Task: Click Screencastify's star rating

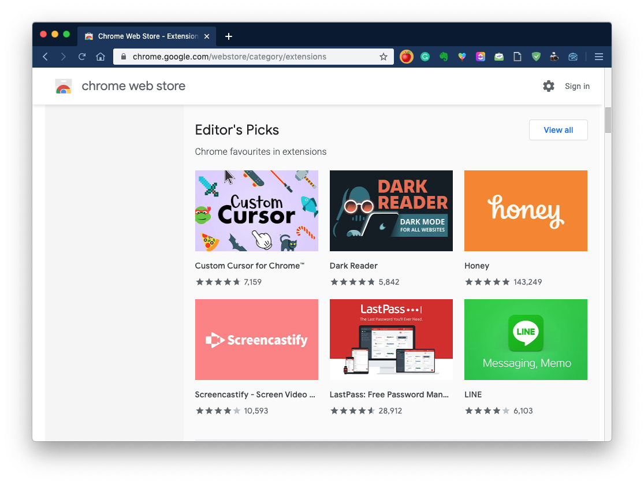Action: coord(218,411)
